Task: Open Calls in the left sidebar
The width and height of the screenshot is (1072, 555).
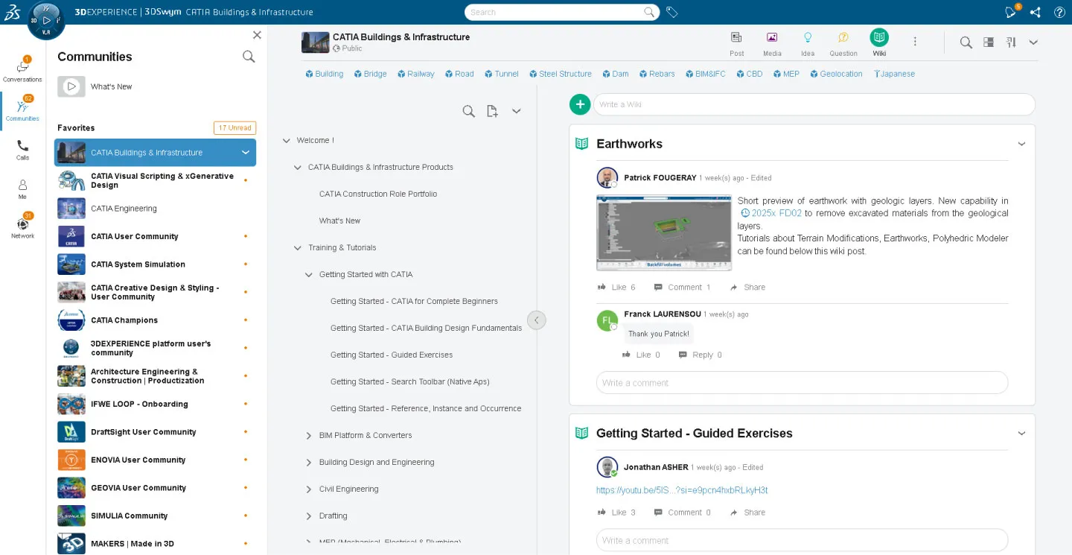Action: point(22,150)
